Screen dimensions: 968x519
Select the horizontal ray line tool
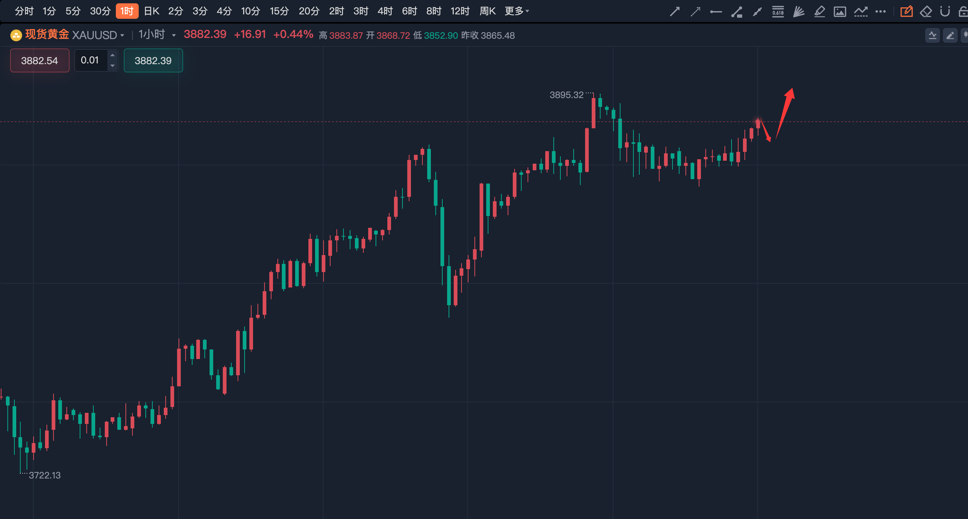(716, 12)
